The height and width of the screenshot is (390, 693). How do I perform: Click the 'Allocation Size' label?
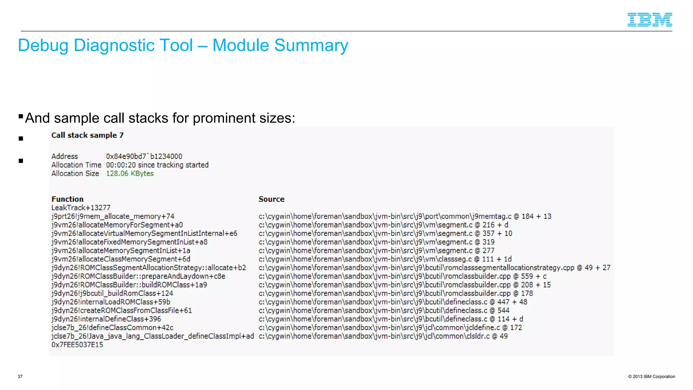(75, 173)
